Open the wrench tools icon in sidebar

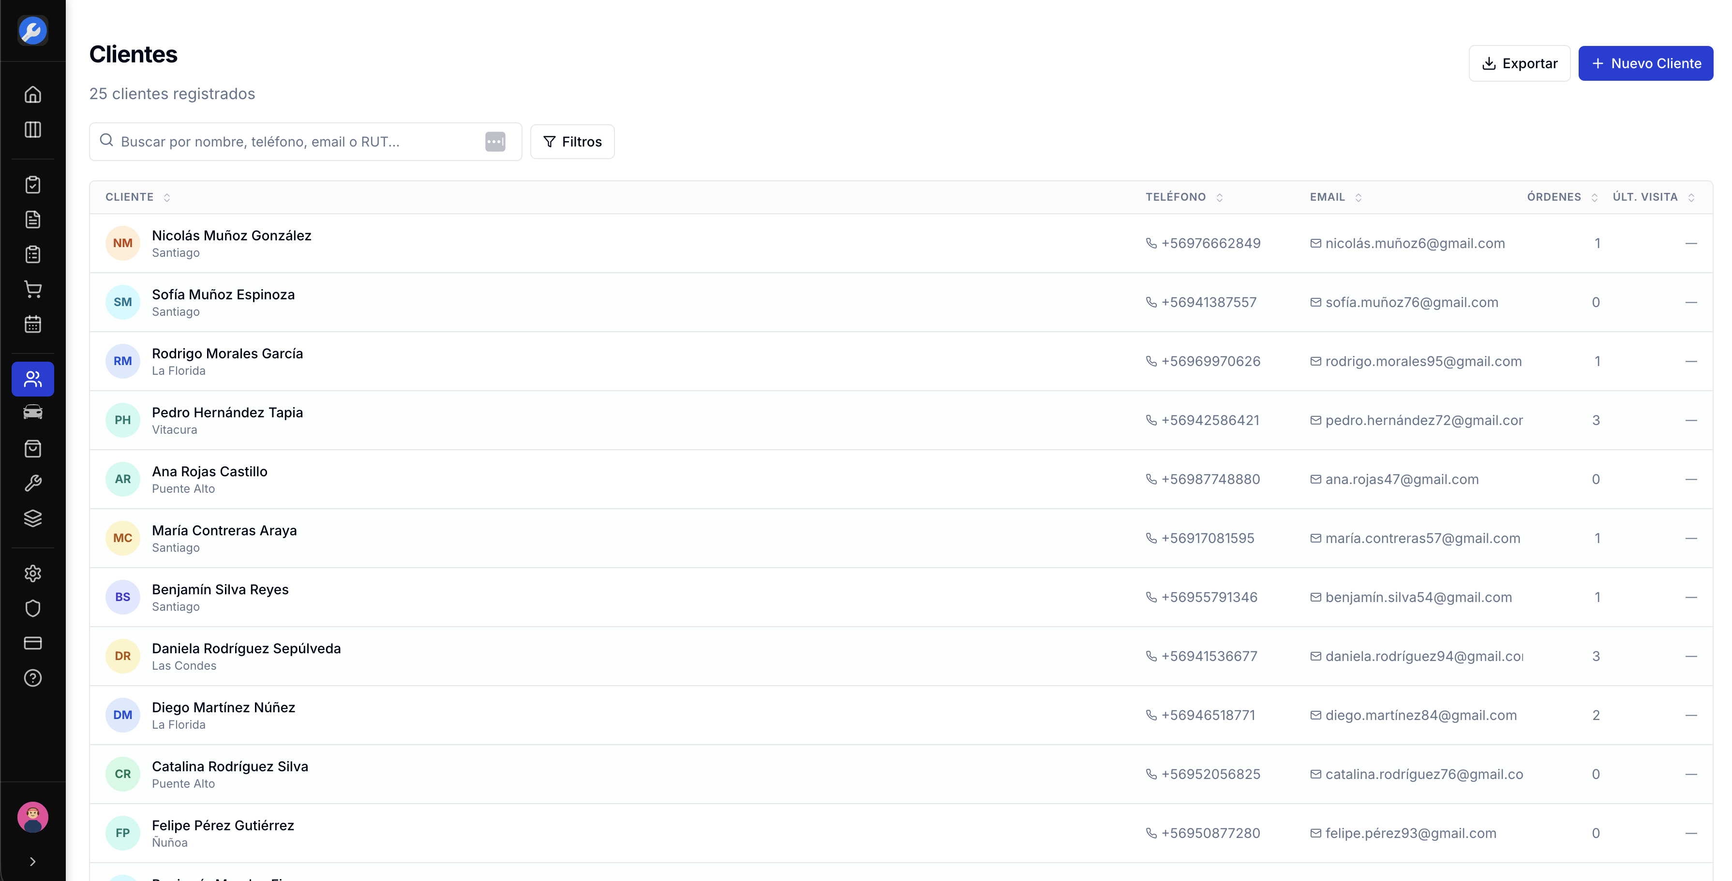(x=32, y=484)
